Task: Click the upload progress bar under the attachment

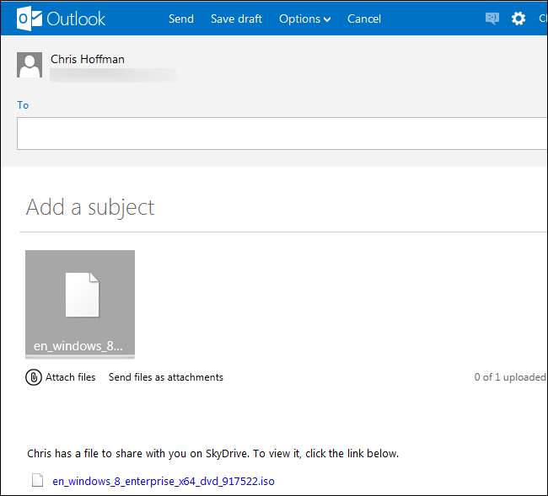Action: tap(80, 357)
